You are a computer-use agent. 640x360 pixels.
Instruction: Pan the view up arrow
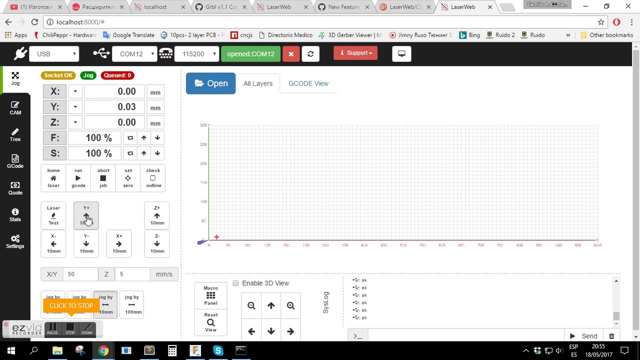click(271, 305)
